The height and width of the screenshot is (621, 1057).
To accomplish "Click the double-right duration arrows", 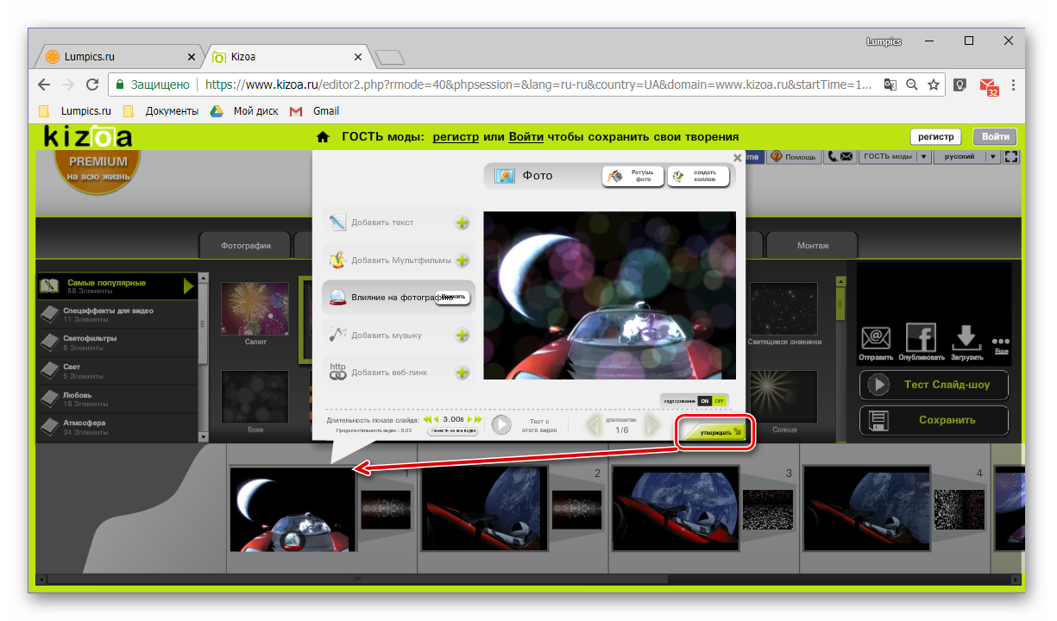I will coord(478,419).
